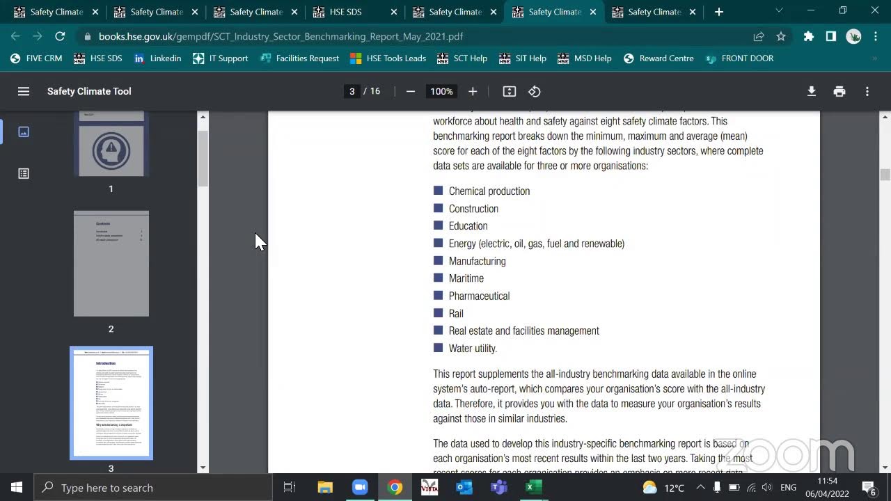
Task: Open the Windows Start menu
Action: pyautogui.click(x=17, y=488)
